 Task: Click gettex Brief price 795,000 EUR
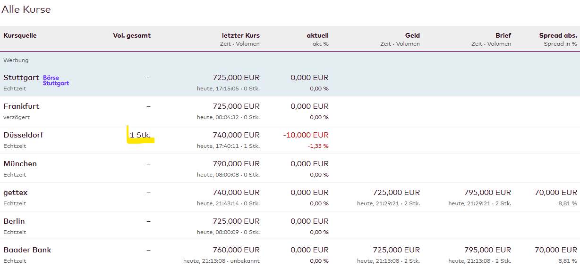tap(487, 193)
